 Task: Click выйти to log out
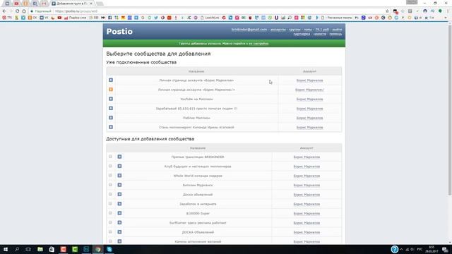tap(337, 30)
